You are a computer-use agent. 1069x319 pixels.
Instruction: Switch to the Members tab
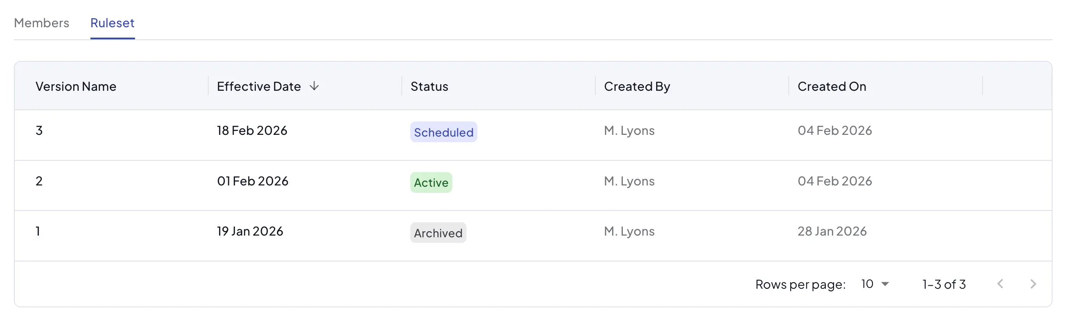pos(42,23)
